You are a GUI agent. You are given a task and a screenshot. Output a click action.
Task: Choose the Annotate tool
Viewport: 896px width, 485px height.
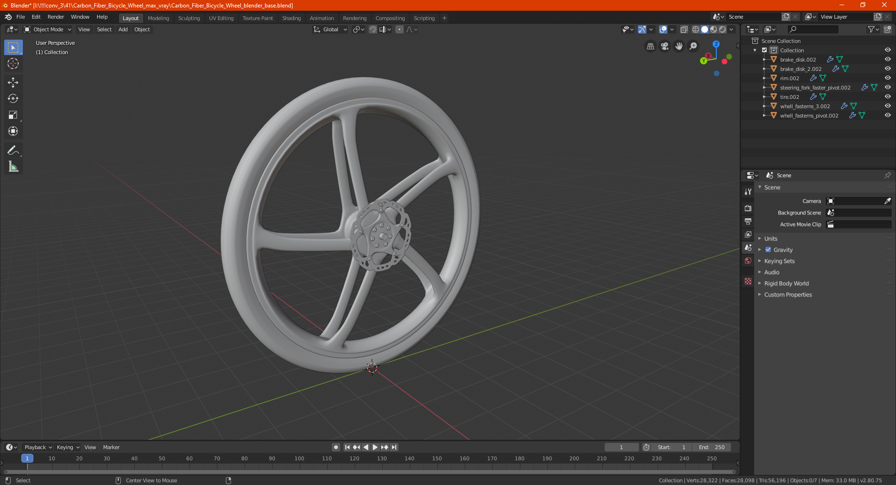tap(13, 150)
